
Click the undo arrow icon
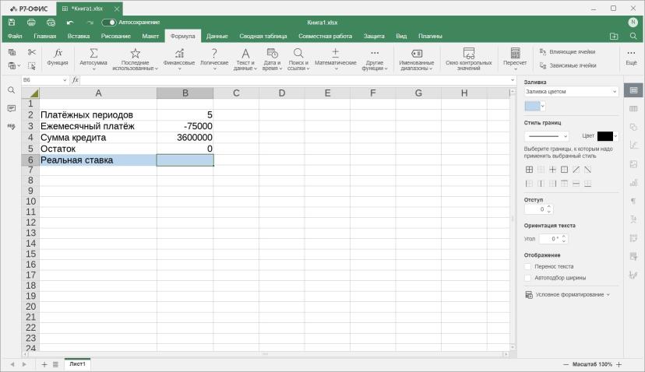coord(70,23)
